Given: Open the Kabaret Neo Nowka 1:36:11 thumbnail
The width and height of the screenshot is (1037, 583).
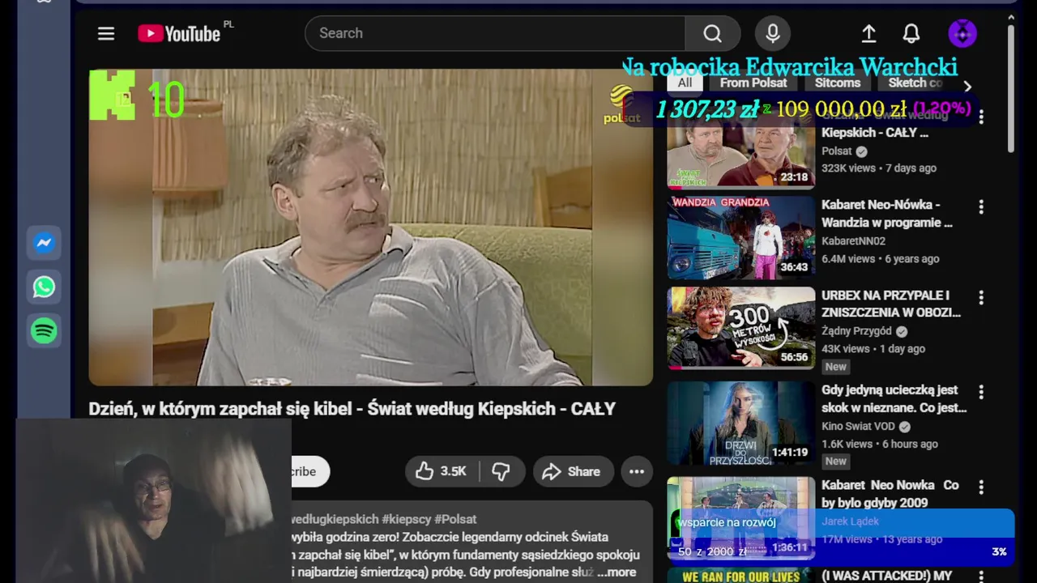Looking at the screenshot, I should 740,518.
